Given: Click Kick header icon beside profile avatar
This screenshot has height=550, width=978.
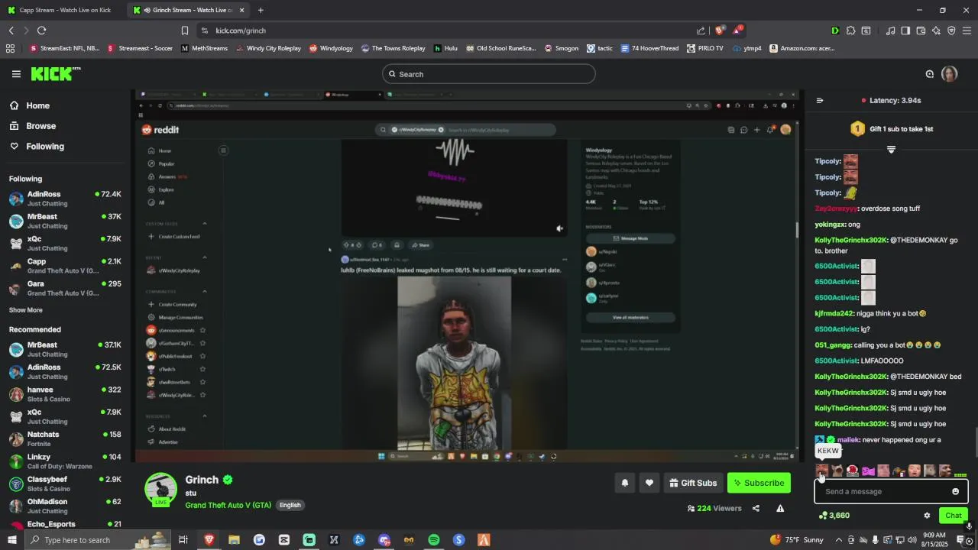Looking at the screenshot, I should [930, 74].
